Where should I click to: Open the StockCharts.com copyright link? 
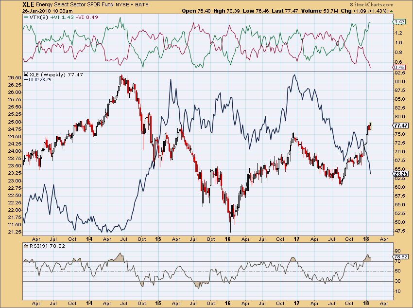coord(371,4)
